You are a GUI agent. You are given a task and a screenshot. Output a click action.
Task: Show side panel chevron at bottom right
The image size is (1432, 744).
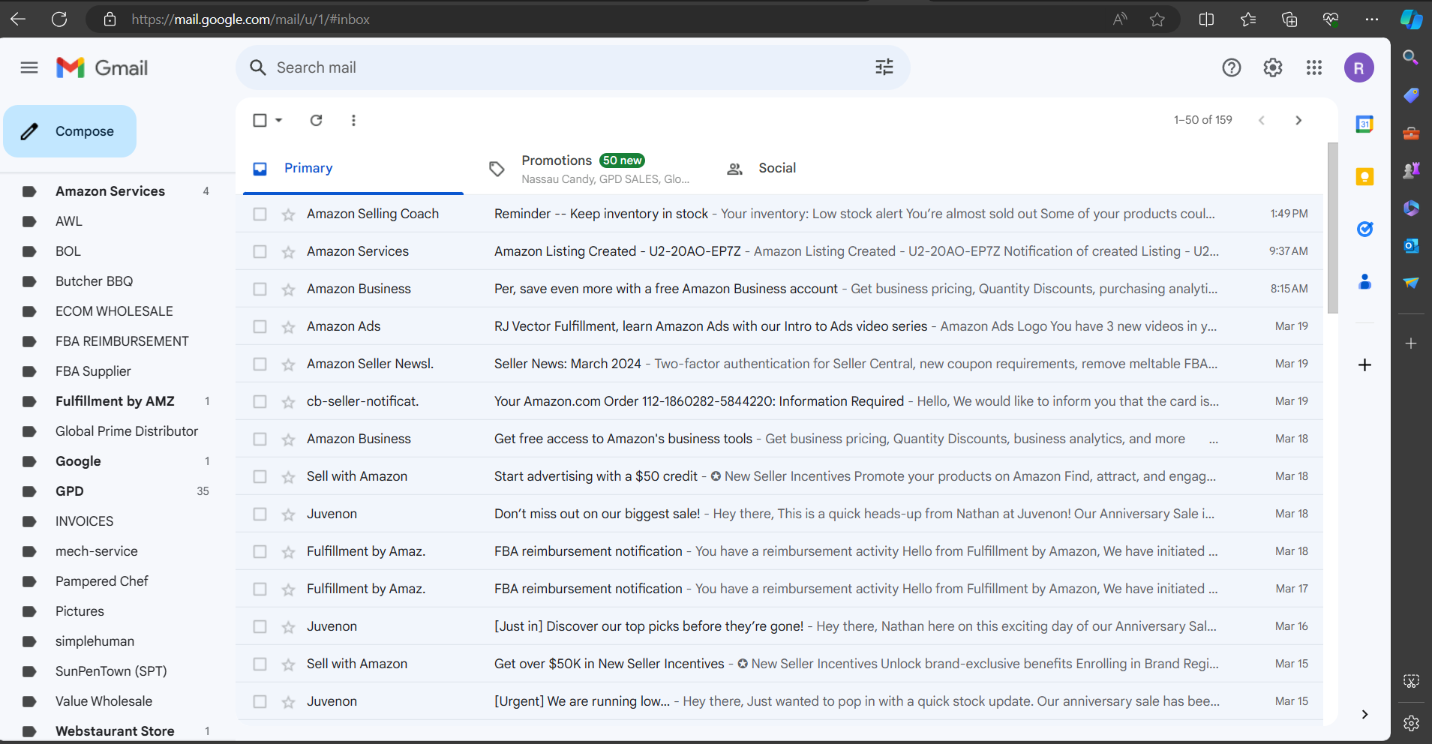tap(1364, 714)
